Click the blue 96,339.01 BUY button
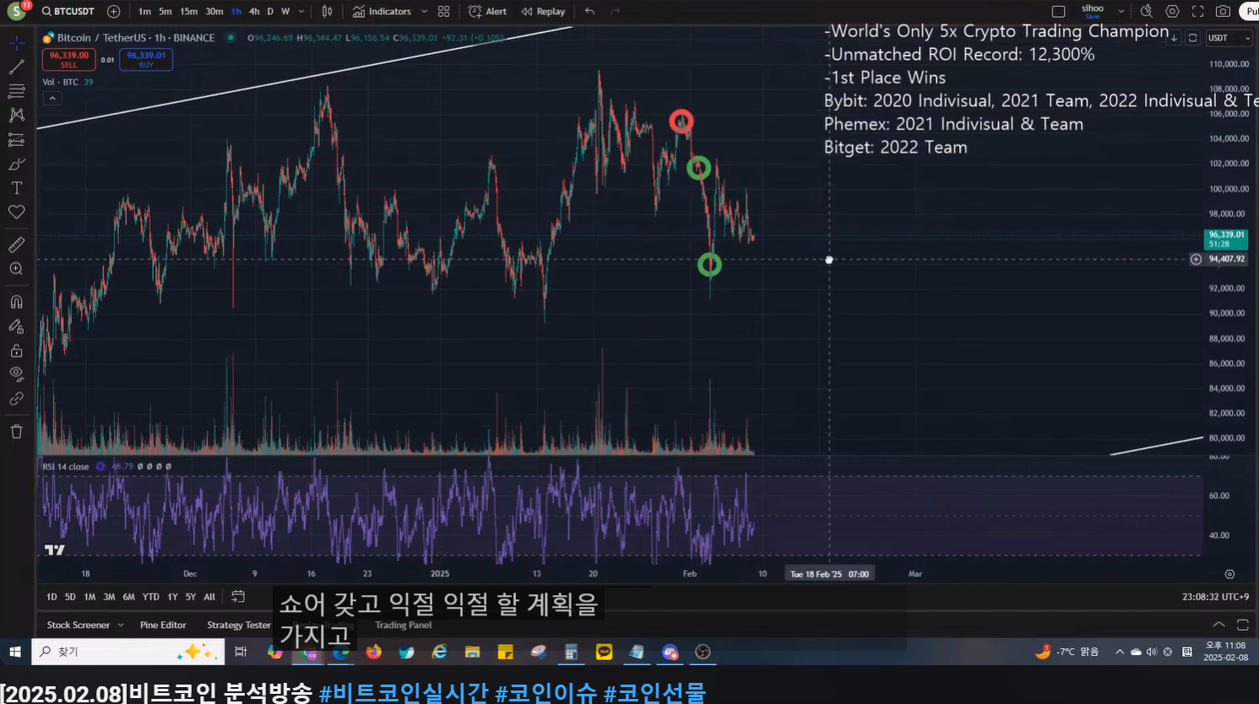The image size is (1259, 704). [x=146, y=59]
